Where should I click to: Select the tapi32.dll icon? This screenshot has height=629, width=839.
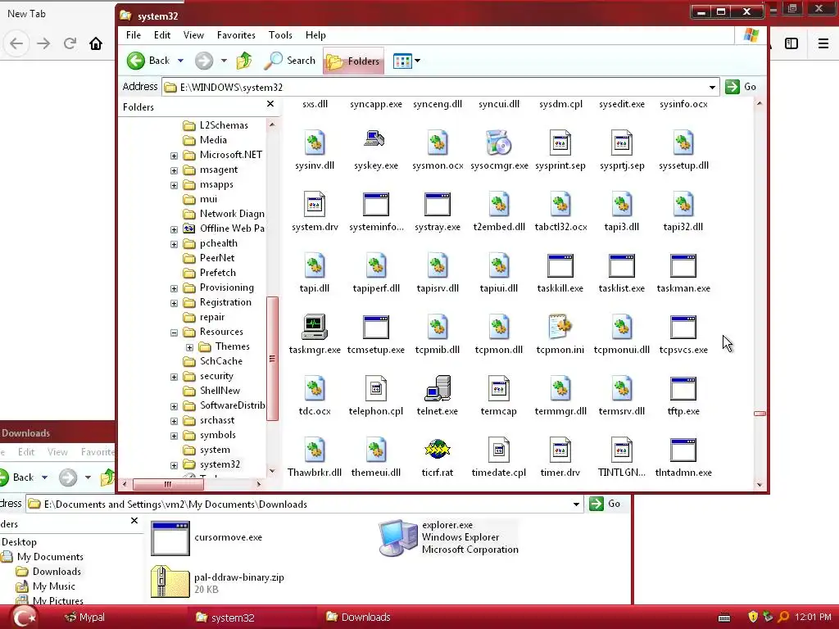coord(683,204)
